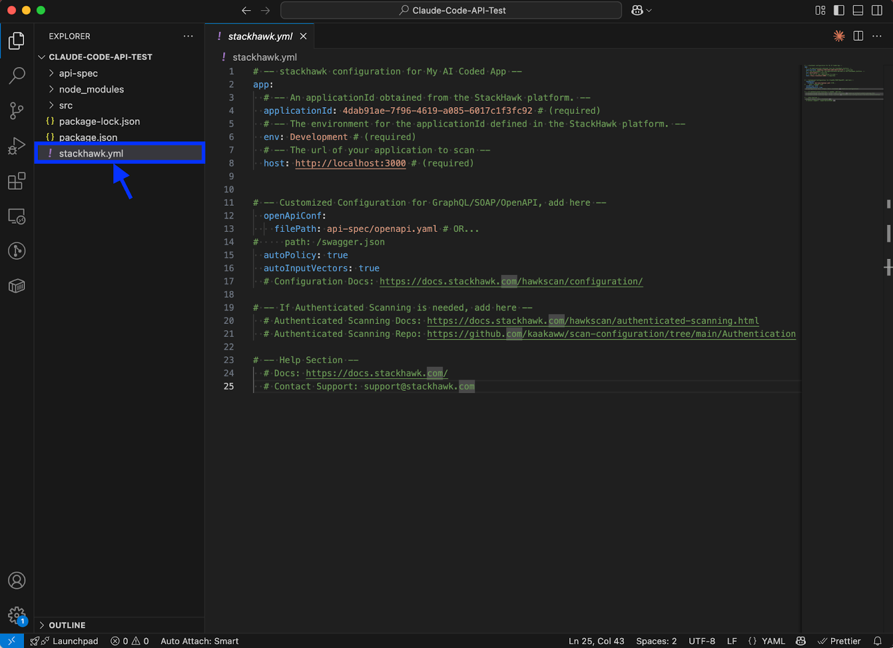Screen dimensions: 893x648
Task: Change indentation via Spaces: 2
Action: pyautogui.click(x=656, y=641)
